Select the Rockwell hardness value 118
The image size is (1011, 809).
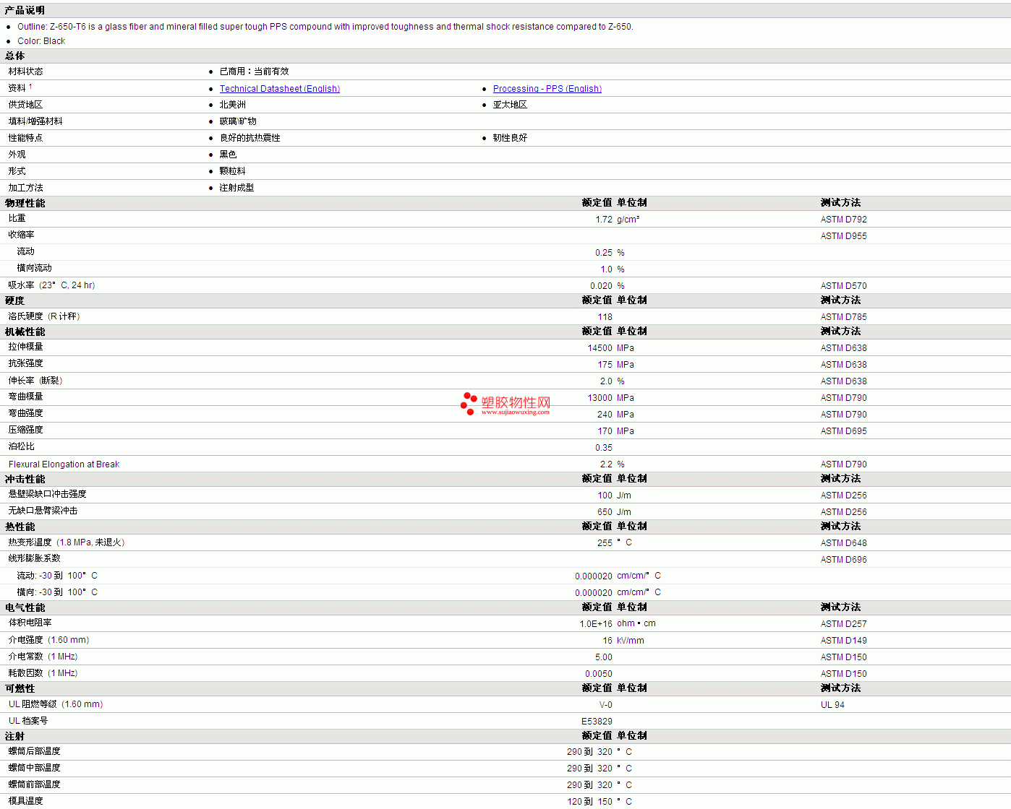(x=605, y=317)
